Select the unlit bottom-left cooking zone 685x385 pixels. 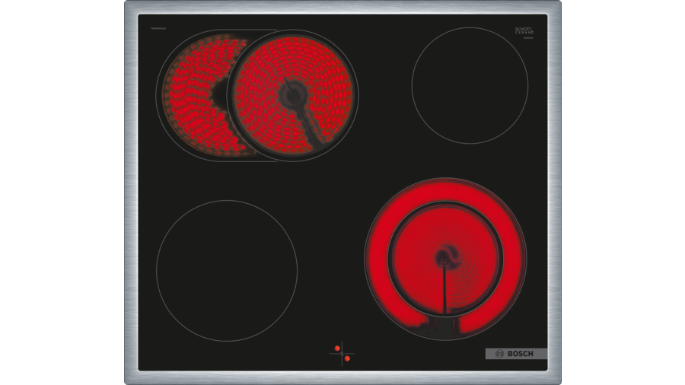pos(226,270)
